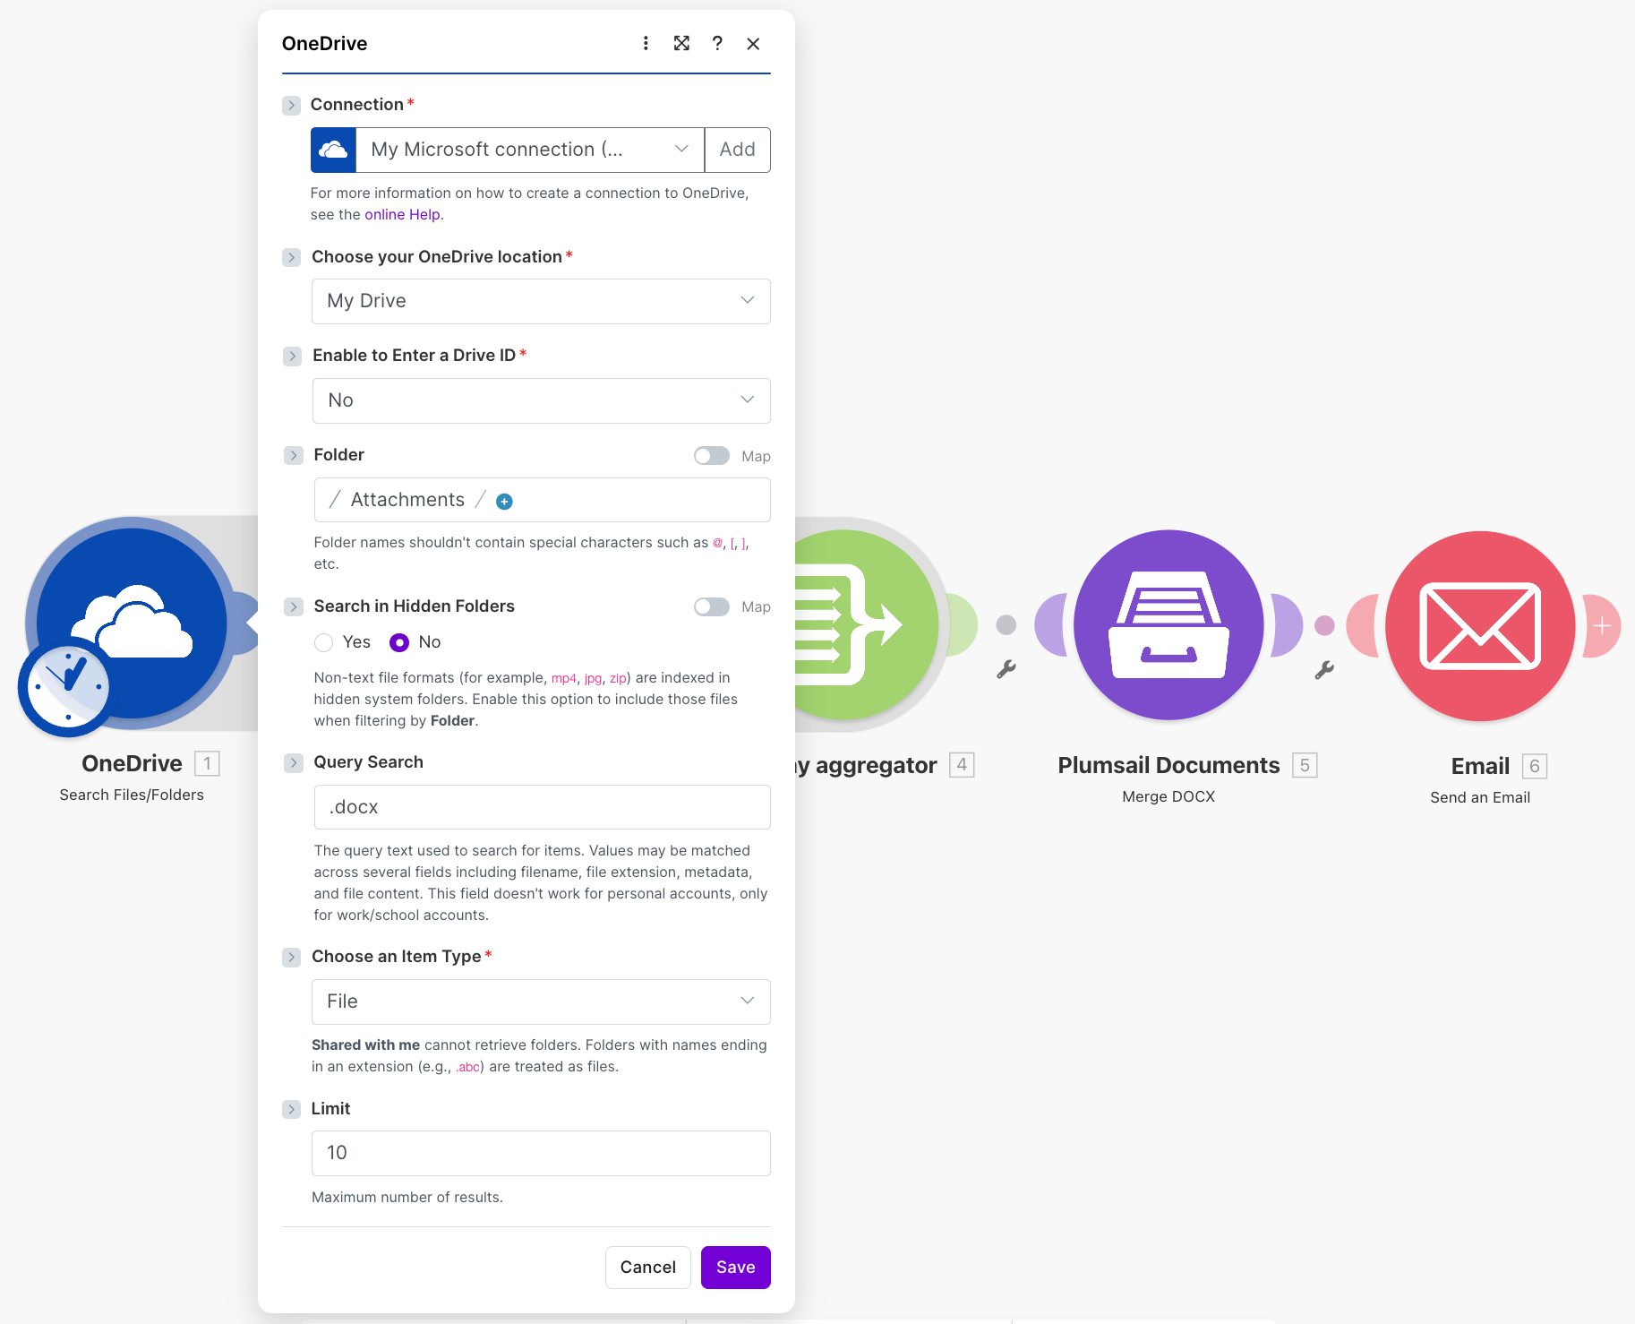Open the OneDrive location dropdown
The width and height of the screenshot is (1635, 1324).
tap(541, 301)
